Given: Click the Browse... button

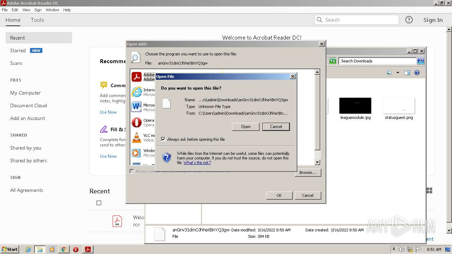Looking at the screenshot, I should 308,173.
